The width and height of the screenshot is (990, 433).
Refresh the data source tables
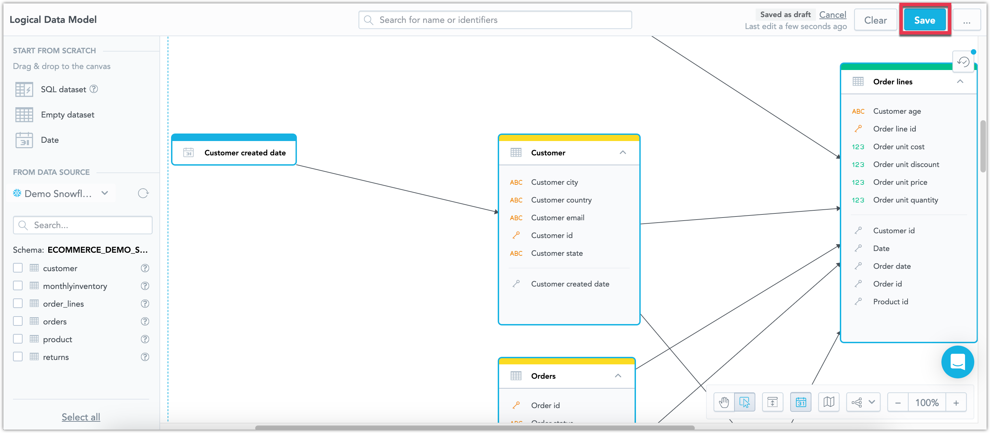click(143, 193)
